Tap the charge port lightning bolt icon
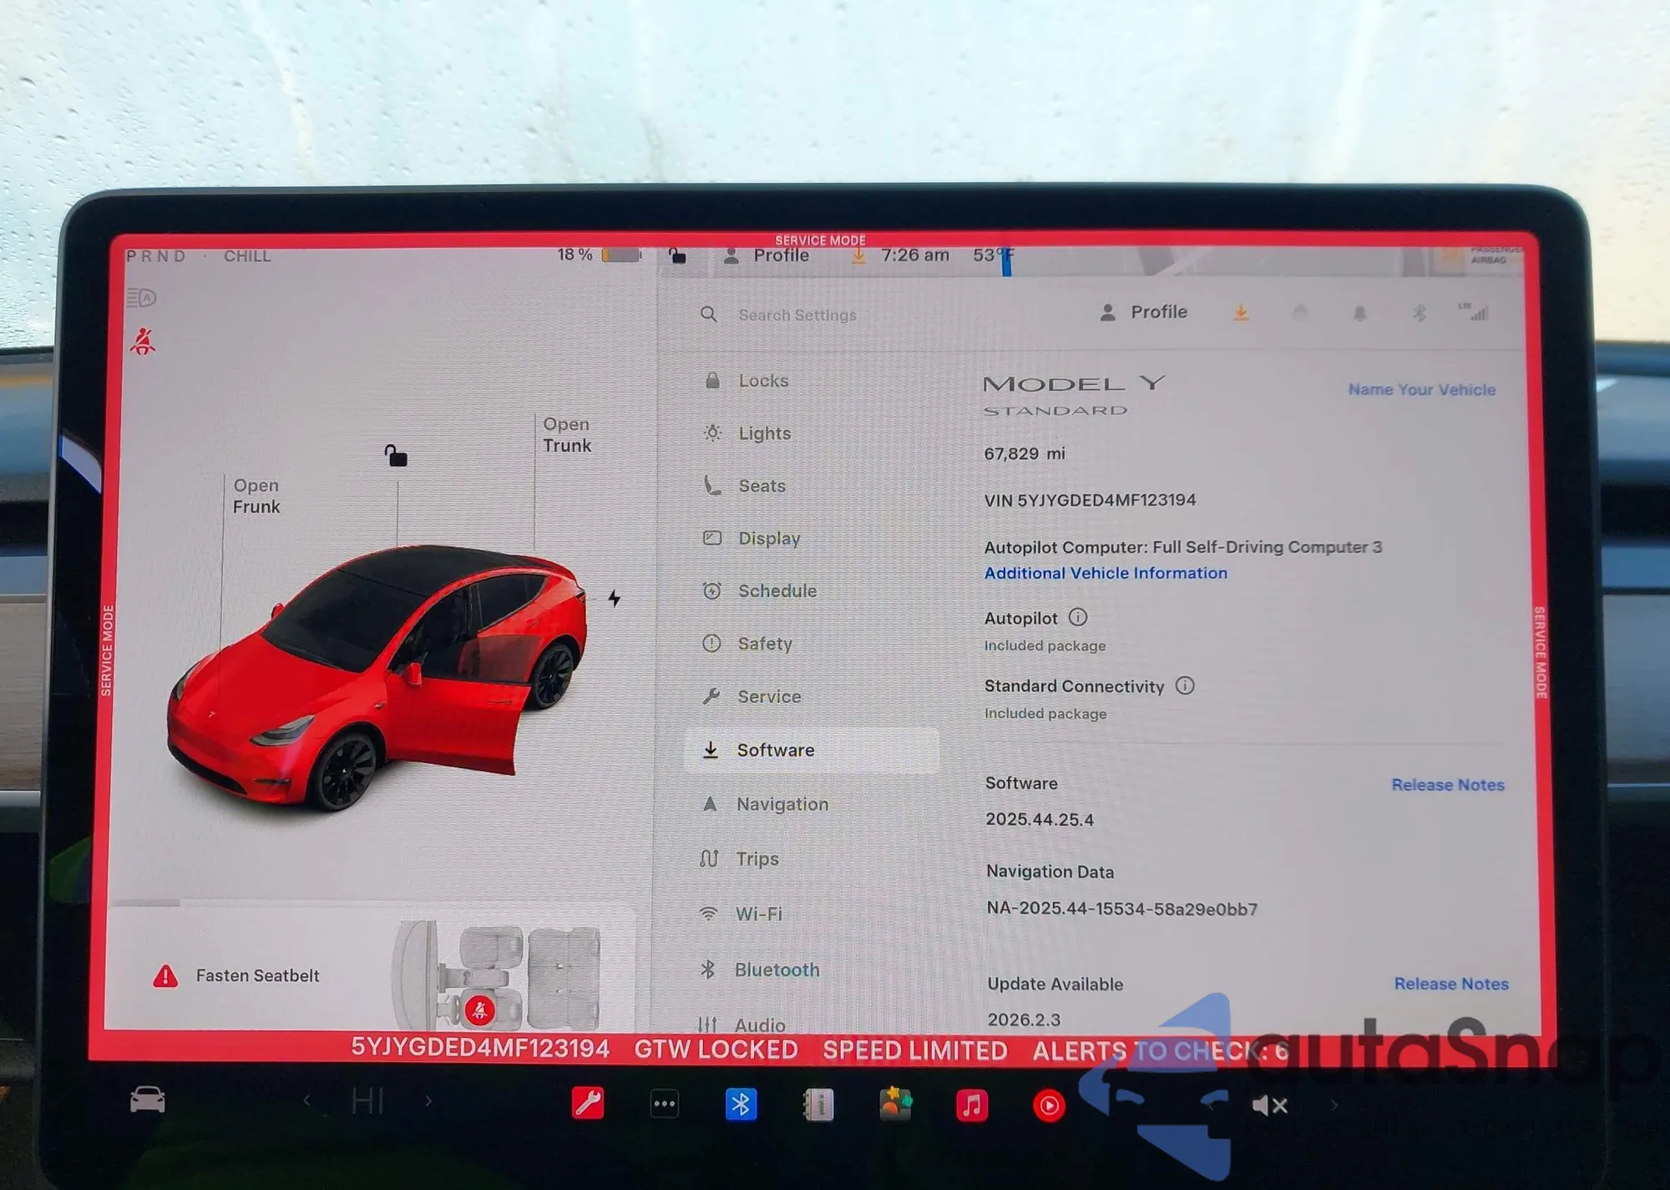1670x1190 pixels. [615, 598]
